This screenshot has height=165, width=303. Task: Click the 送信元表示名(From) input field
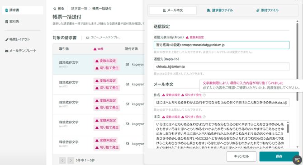(x=222, y=45)
